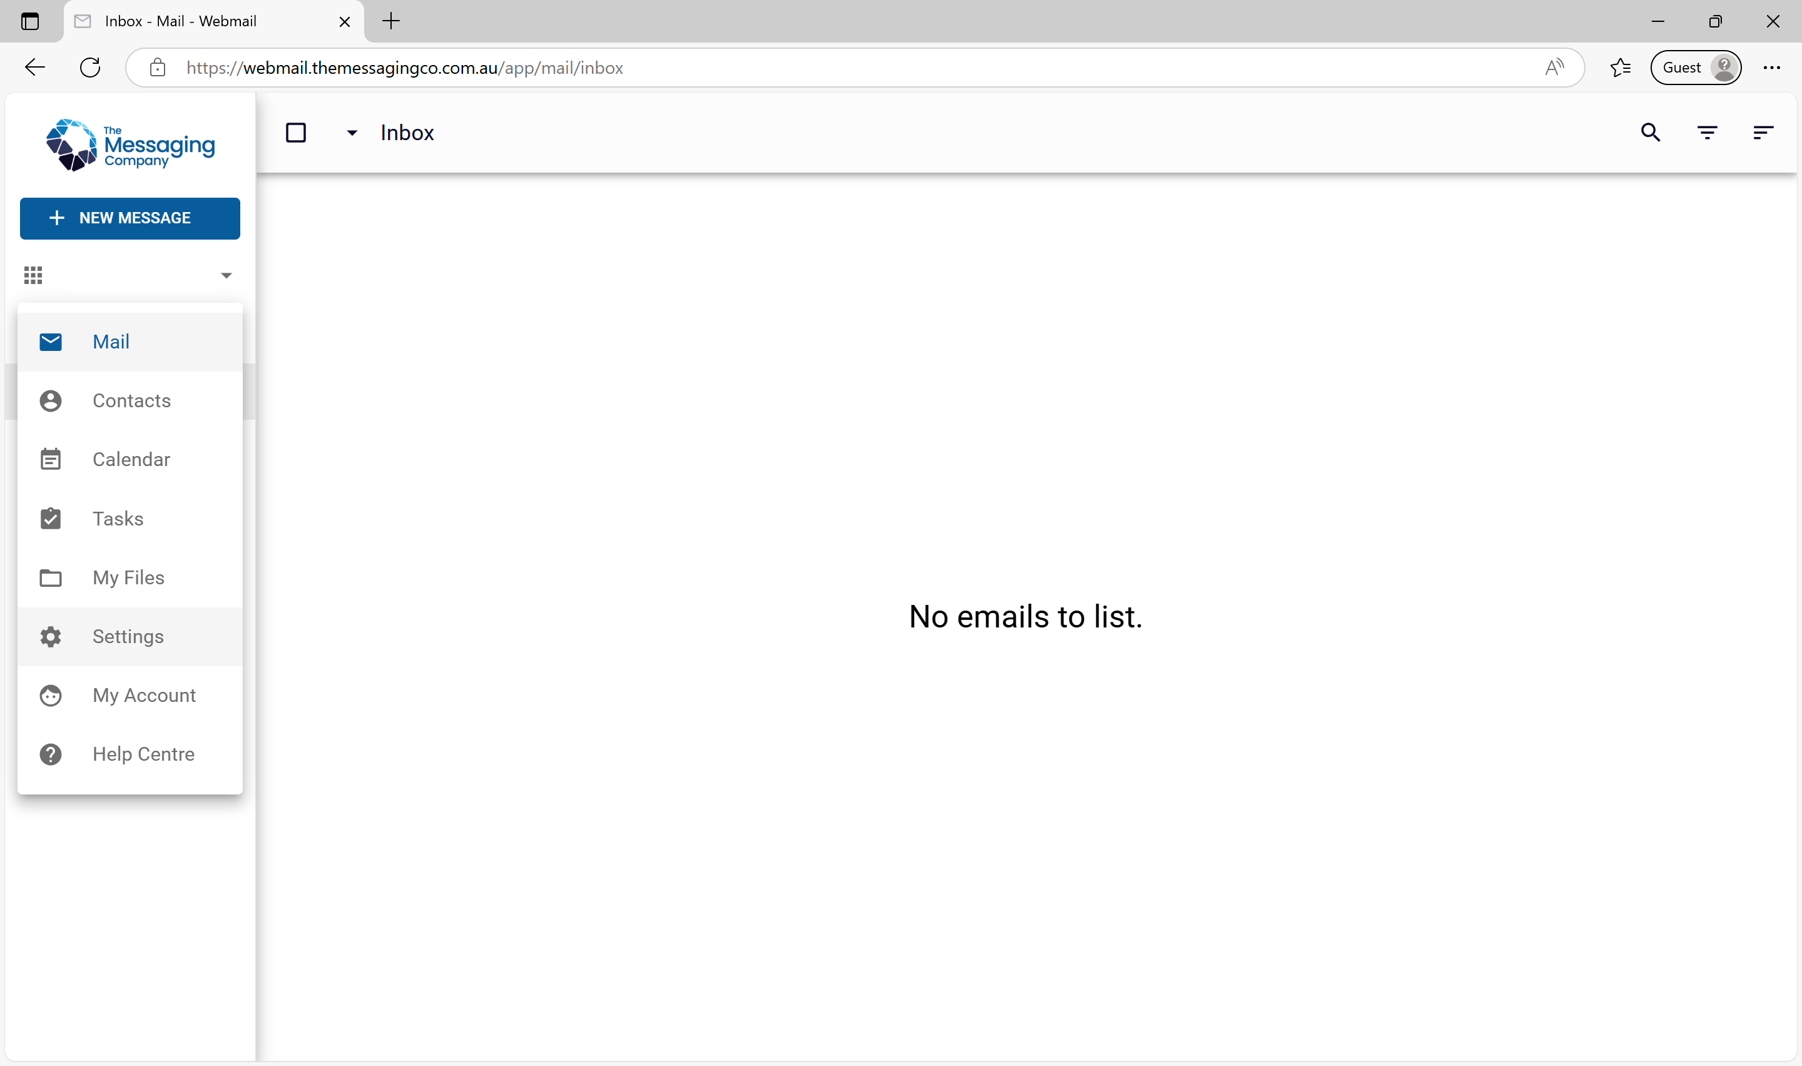Viewport: 1802px width, 1066px height.
Task: Click the My Files folder icon
Action: coord(50,577)
